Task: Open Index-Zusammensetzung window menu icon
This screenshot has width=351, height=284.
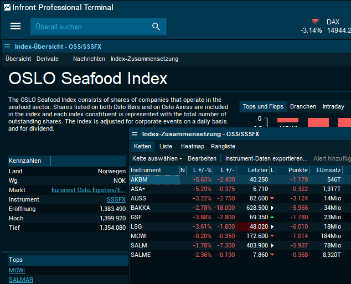Action: point(135,134)
